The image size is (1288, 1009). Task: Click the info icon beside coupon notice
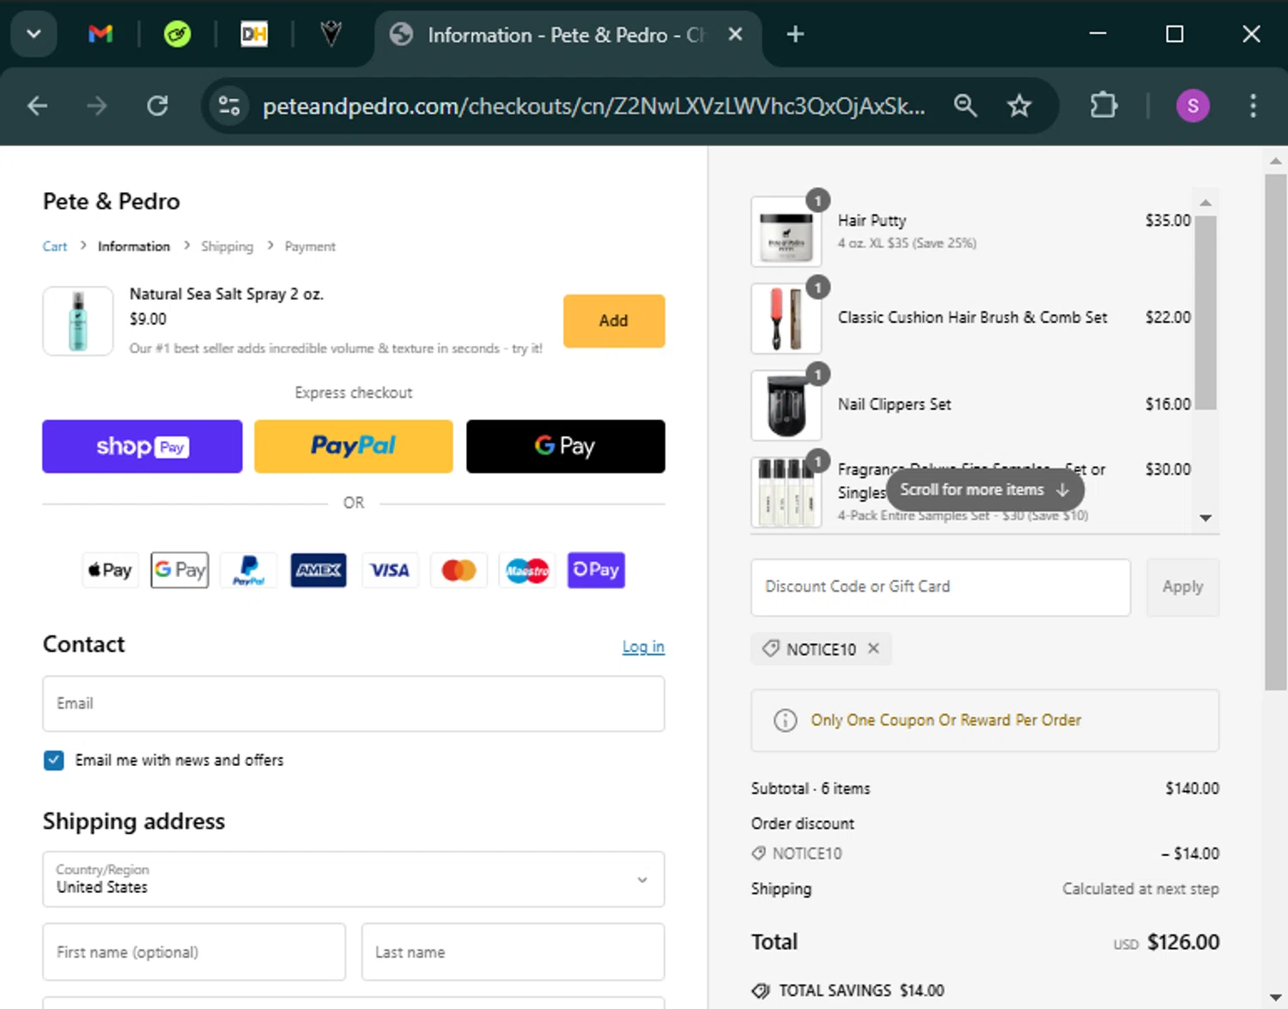click(785, 720)
